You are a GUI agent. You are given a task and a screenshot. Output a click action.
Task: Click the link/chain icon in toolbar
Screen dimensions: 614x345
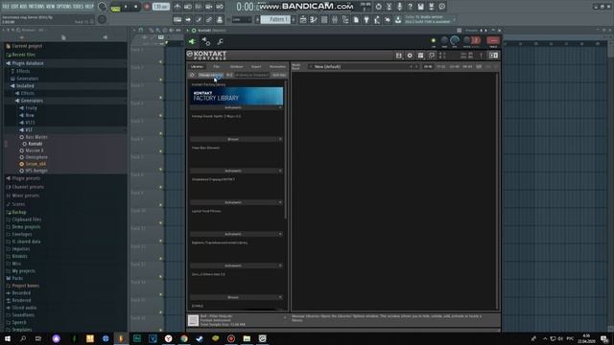(x=209, y=19)
